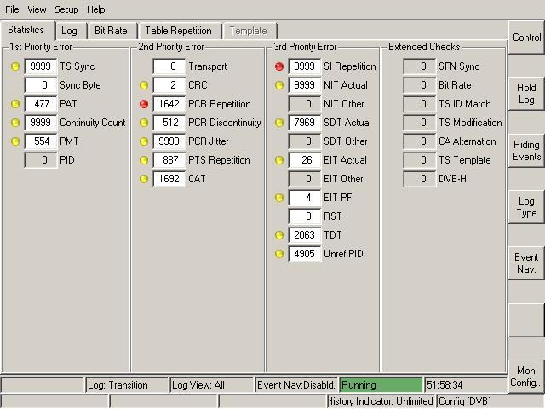
Task: Click the yellow PCR Jitter indicator
Action: pos(144,141)
